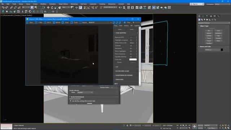Open the Modify tab in command panel
The width and height of the screenshot is (231, 130).
click(203, 16)
